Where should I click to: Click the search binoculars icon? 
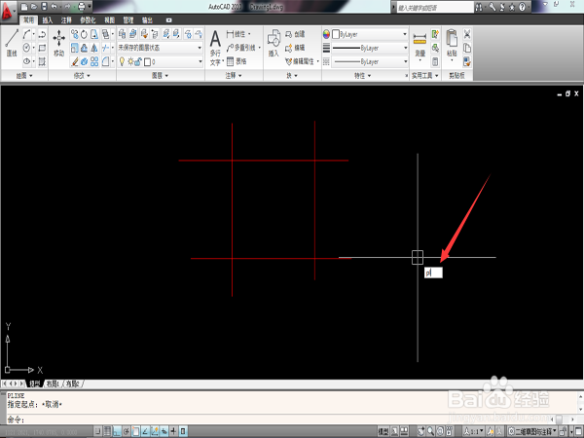point(479,7)
